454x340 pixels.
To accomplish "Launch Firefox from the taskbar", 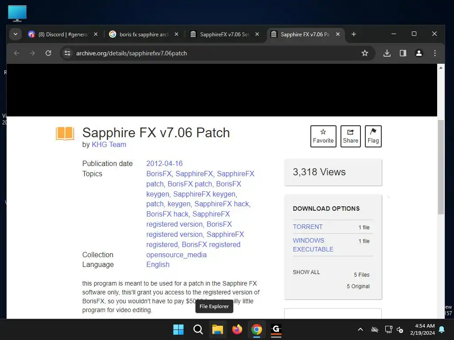I will (237, 329).
